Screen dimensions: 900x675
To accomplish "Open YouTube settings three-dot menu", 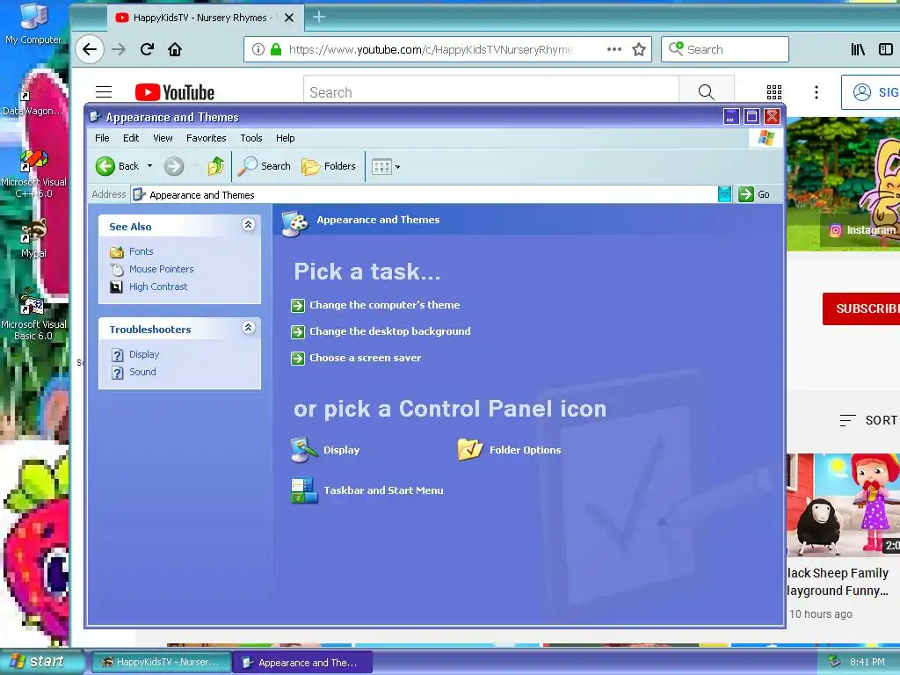I will tap(817, 91).
